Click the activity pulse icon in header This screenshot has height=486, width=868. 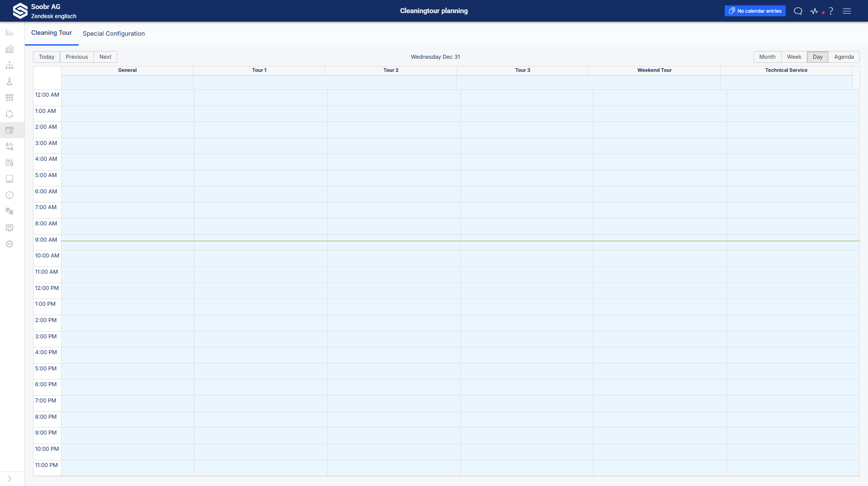(815, 11)
